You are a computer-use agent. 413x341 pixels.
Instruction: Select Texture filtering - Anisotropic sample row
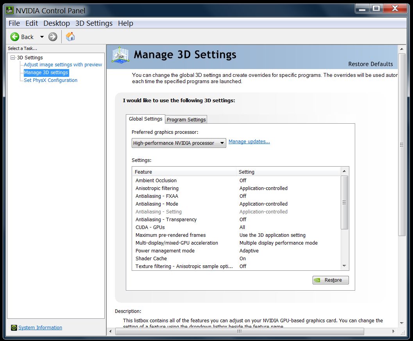click(x=236, y=266)
